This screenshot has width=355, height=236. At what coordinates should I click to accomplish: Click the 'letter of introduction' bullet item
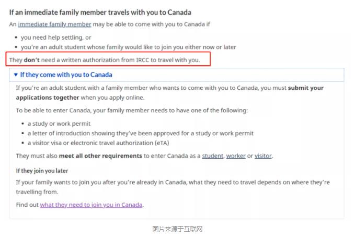(140, 133)
